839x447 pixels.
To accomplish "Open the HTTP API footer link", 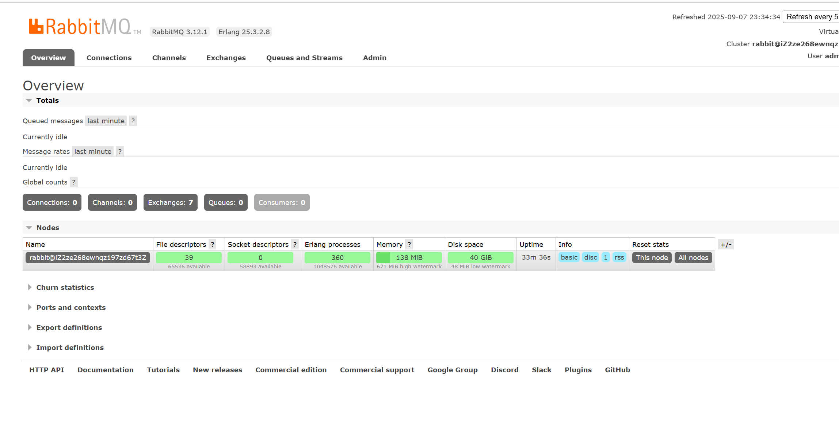I will 47,370.
